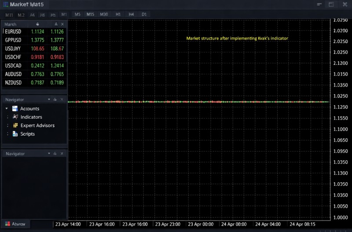Switch chart to H1 timeframe
The width and height of the screenshot is (352, 232).
click(118, 14)
